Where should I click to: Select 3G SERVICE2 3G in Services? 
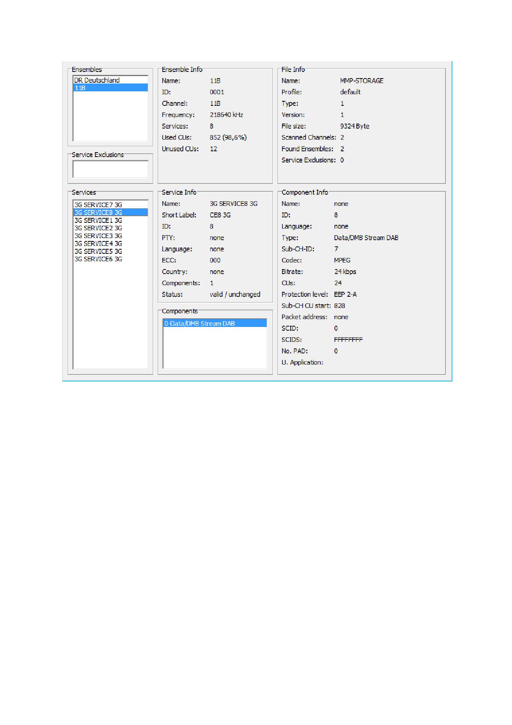point(98,228)
